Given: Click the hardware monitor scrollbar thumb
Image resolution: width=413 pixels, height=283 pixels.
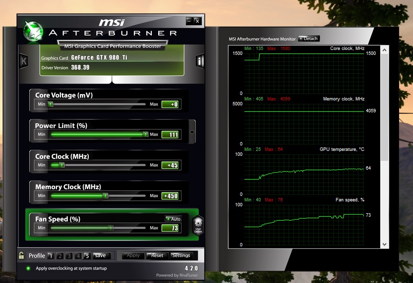Looking at the screenshot, I should [385, 107].
